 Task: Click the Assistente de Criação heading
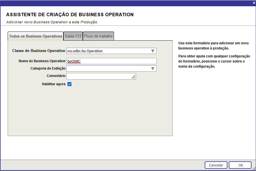click(70, 14)
